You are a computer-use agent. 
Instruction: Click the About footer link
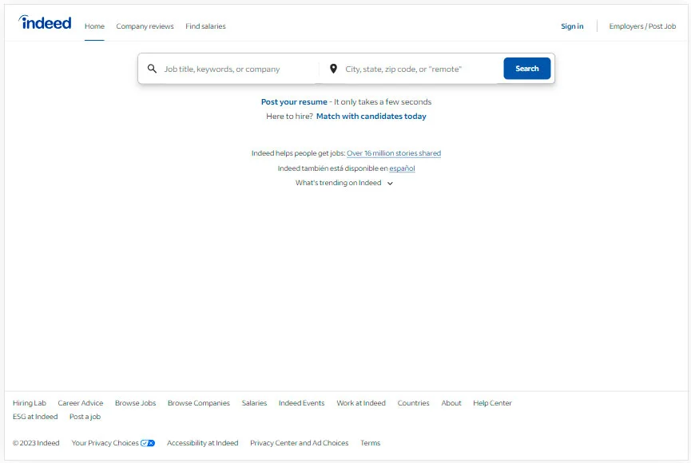pos(451,403)
